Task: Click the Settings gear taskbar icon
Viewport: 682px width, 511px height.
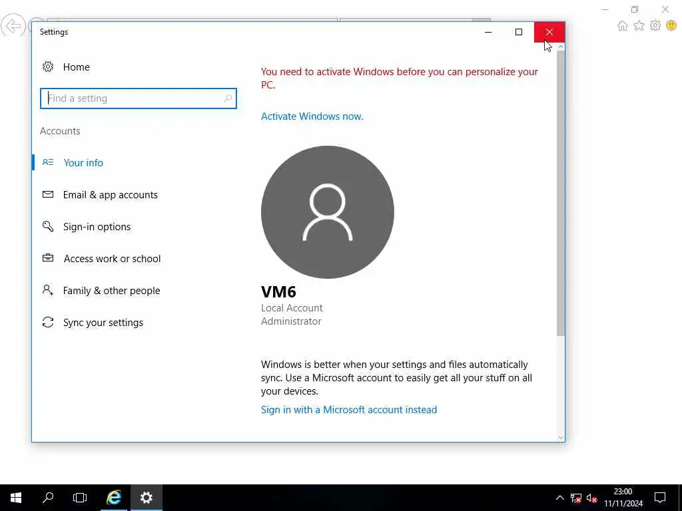Action: [x=146, y=498]
